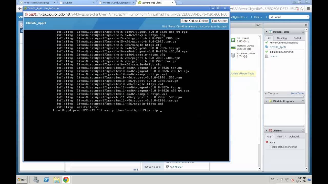Open the root@localos user dropdown
The image size is (328, 184).
click(238, 17)
